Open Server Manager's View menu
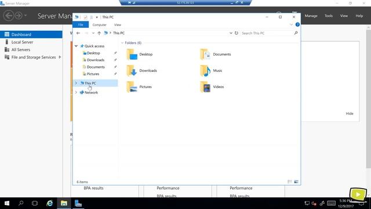 click(x=344, y=16)
